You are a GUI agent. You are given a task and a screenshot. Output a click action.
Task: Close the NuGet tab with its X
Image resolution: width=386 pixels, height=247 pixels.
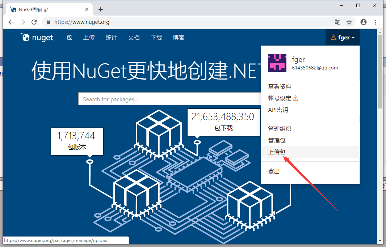tap(87, 10)
